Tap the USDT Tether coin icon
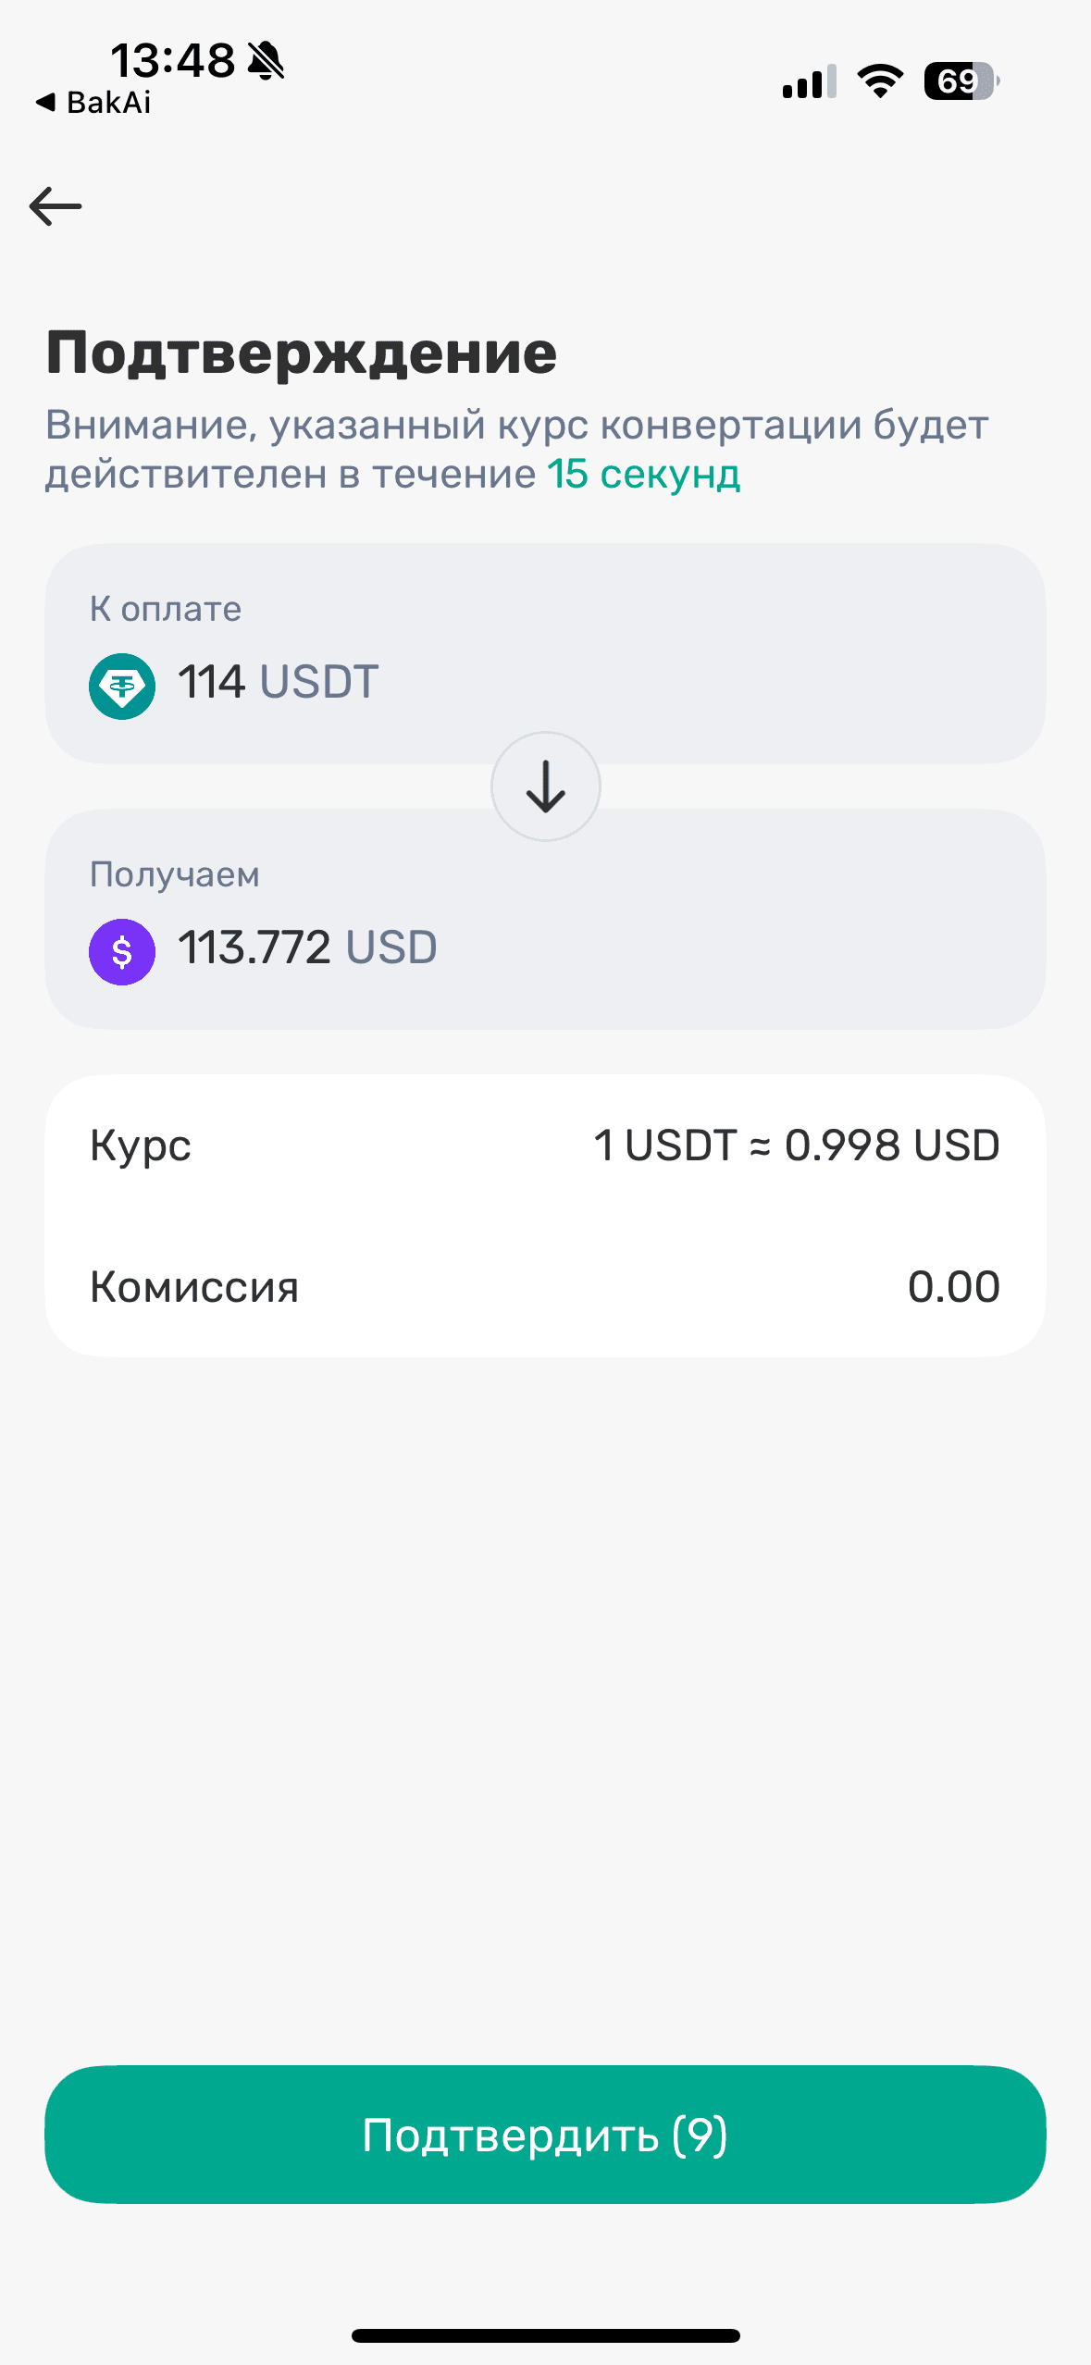 coord(122,686)
